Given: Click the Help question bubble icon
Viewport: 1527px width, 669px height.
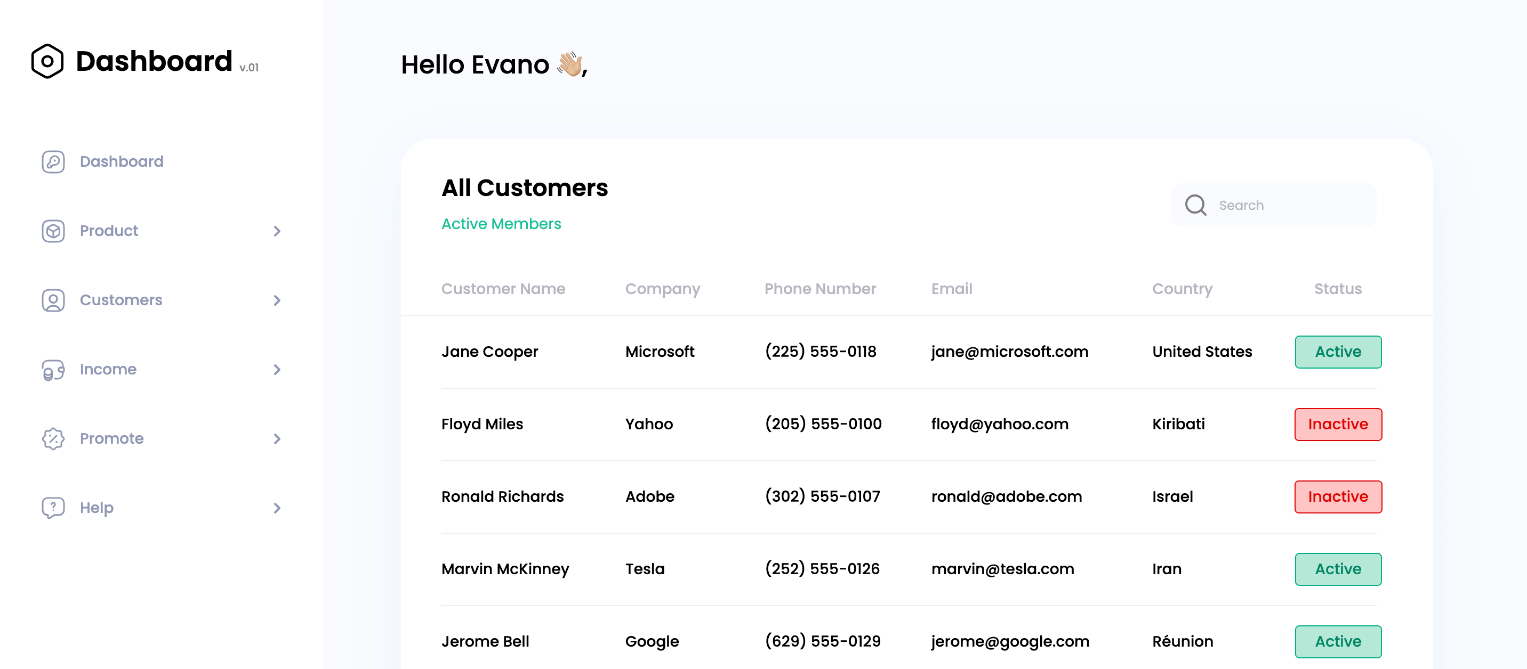Looking at the screenshot, I should [53, 508].
